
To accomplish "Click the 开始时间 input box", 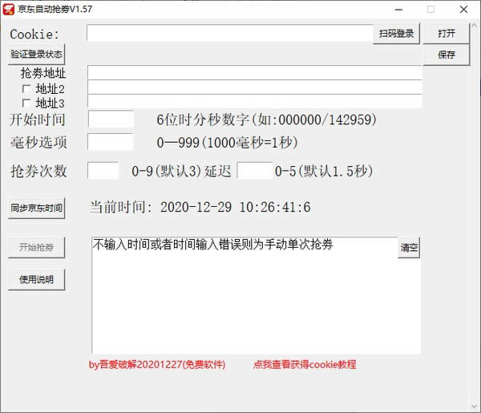I will coord(110,119).
